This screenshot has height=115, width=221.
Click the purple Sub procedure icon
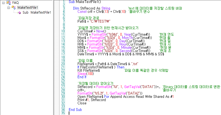(20, 13)
